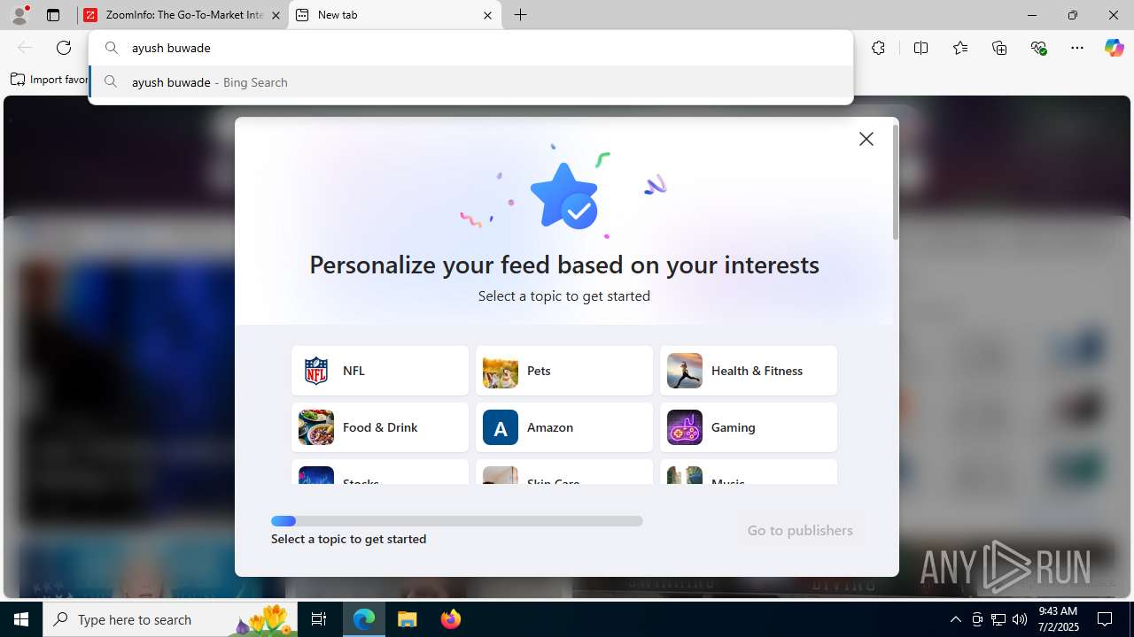
Task: Click the taskbar search box
Action: pos(170,619)
